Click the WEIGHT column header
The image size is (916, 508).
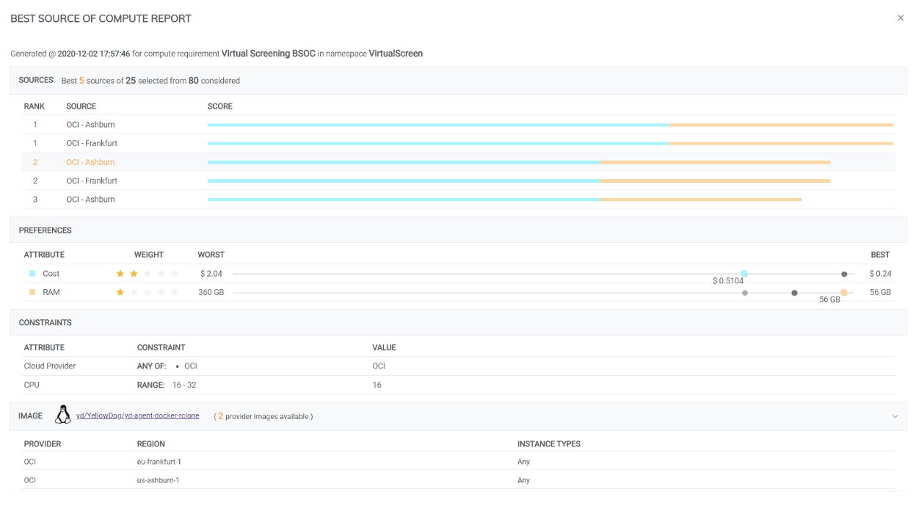pos(149,255)
